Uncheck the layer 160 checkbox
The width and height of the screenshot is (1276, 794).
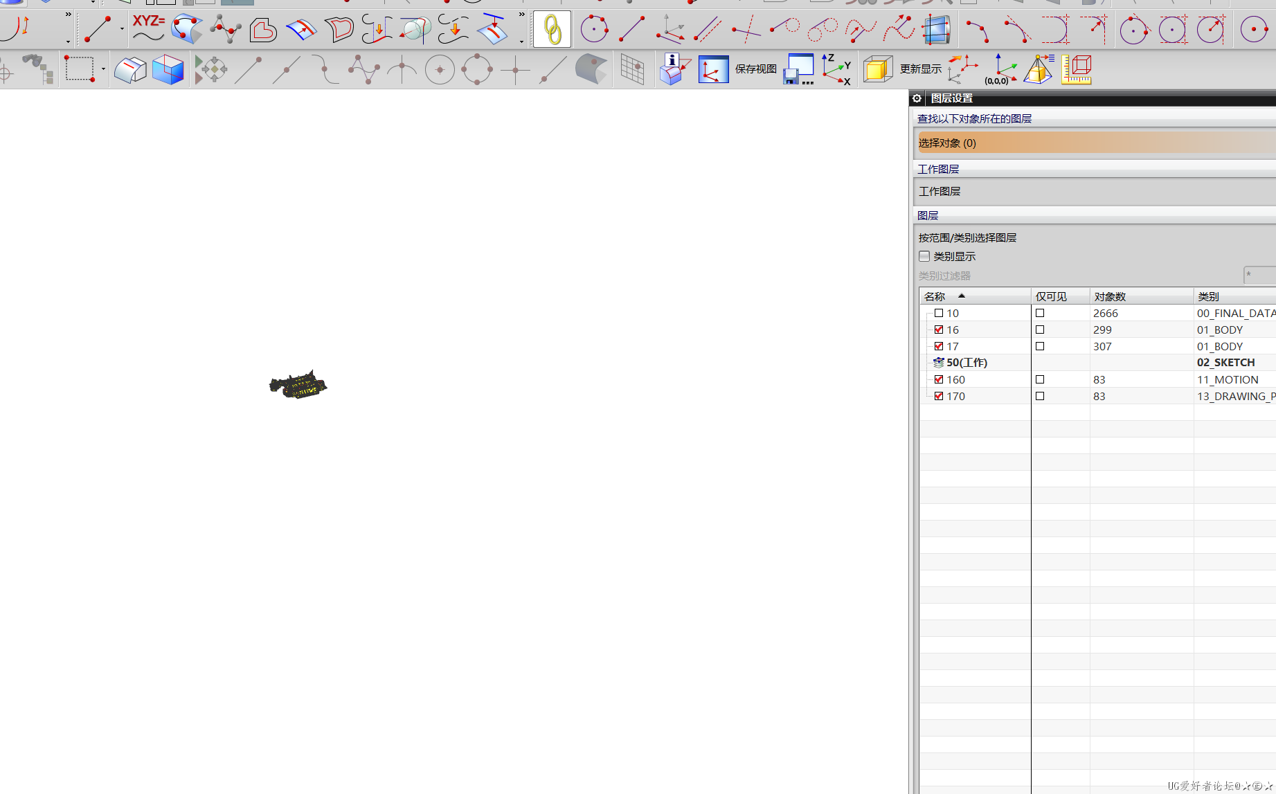(939, 379)
